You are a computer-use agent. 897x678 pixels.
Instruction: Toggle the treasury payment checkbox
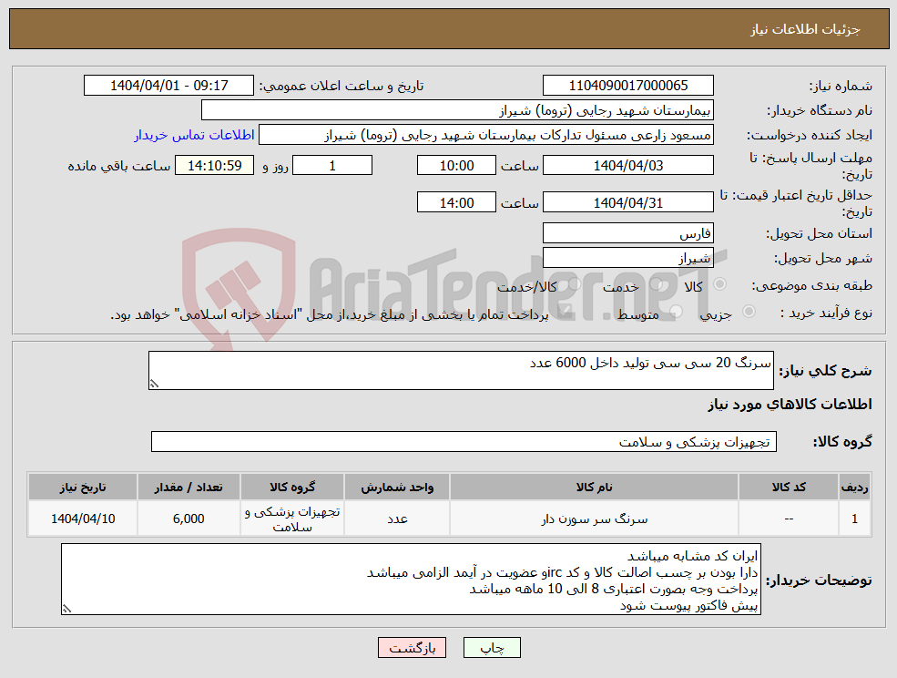pyautogui.click(x=564, y=312)
